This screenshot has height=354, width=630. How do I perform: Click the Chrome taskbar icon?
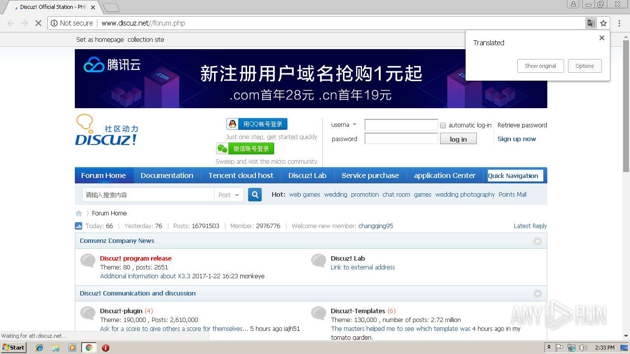coord(89,348)
